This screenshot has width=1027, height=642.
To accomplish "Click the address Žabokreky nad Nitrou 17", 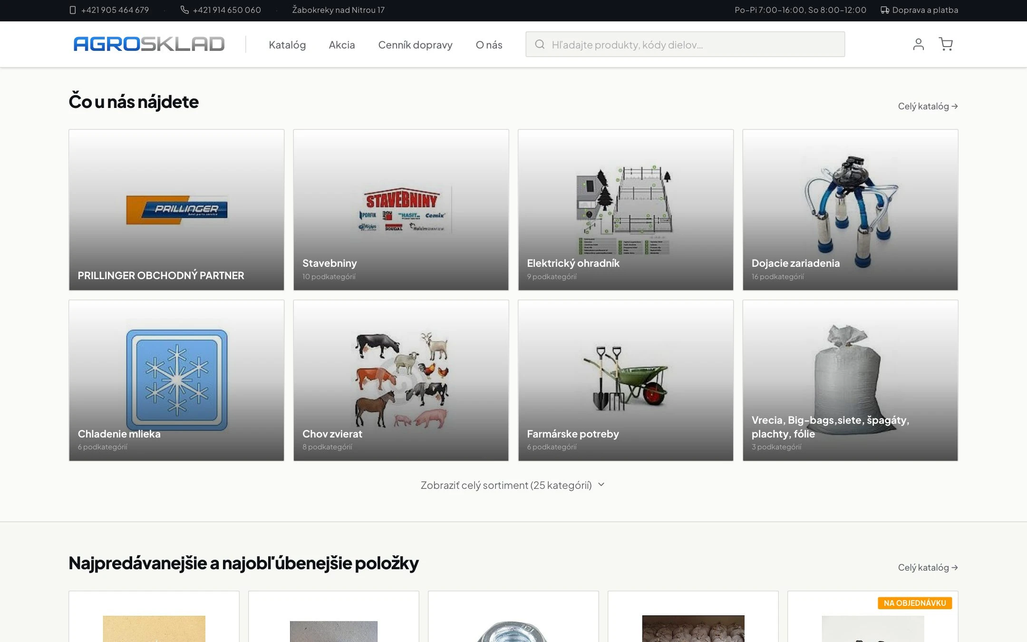I will click(338, 10).
